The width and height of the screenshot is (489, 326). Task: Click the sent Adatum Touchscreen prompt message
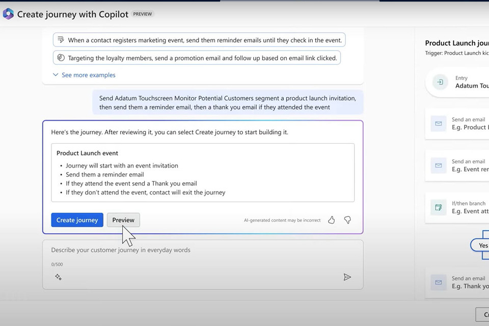[x=228, y=102]
